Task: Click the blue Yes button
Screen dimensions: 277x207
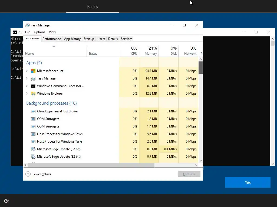Action: pyautogui.click(x=248, y=182)
